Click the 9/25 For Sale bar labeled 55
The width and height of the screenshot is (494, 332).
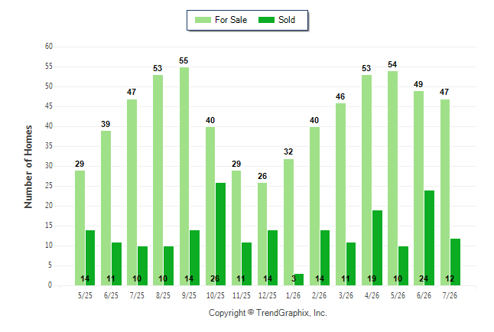click(184, 176)
